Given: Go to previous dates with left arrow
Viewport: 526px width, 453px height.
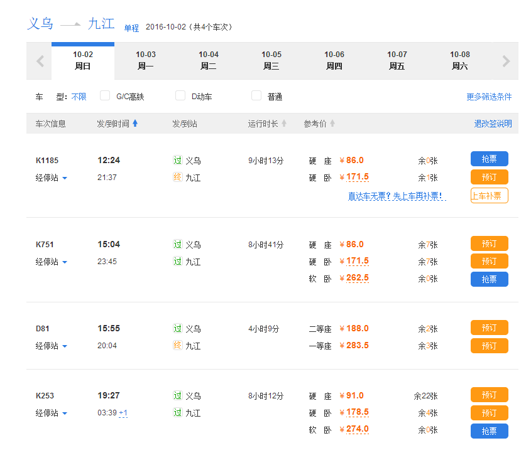Looking at the screenshot, I should [x=40, y=61].
